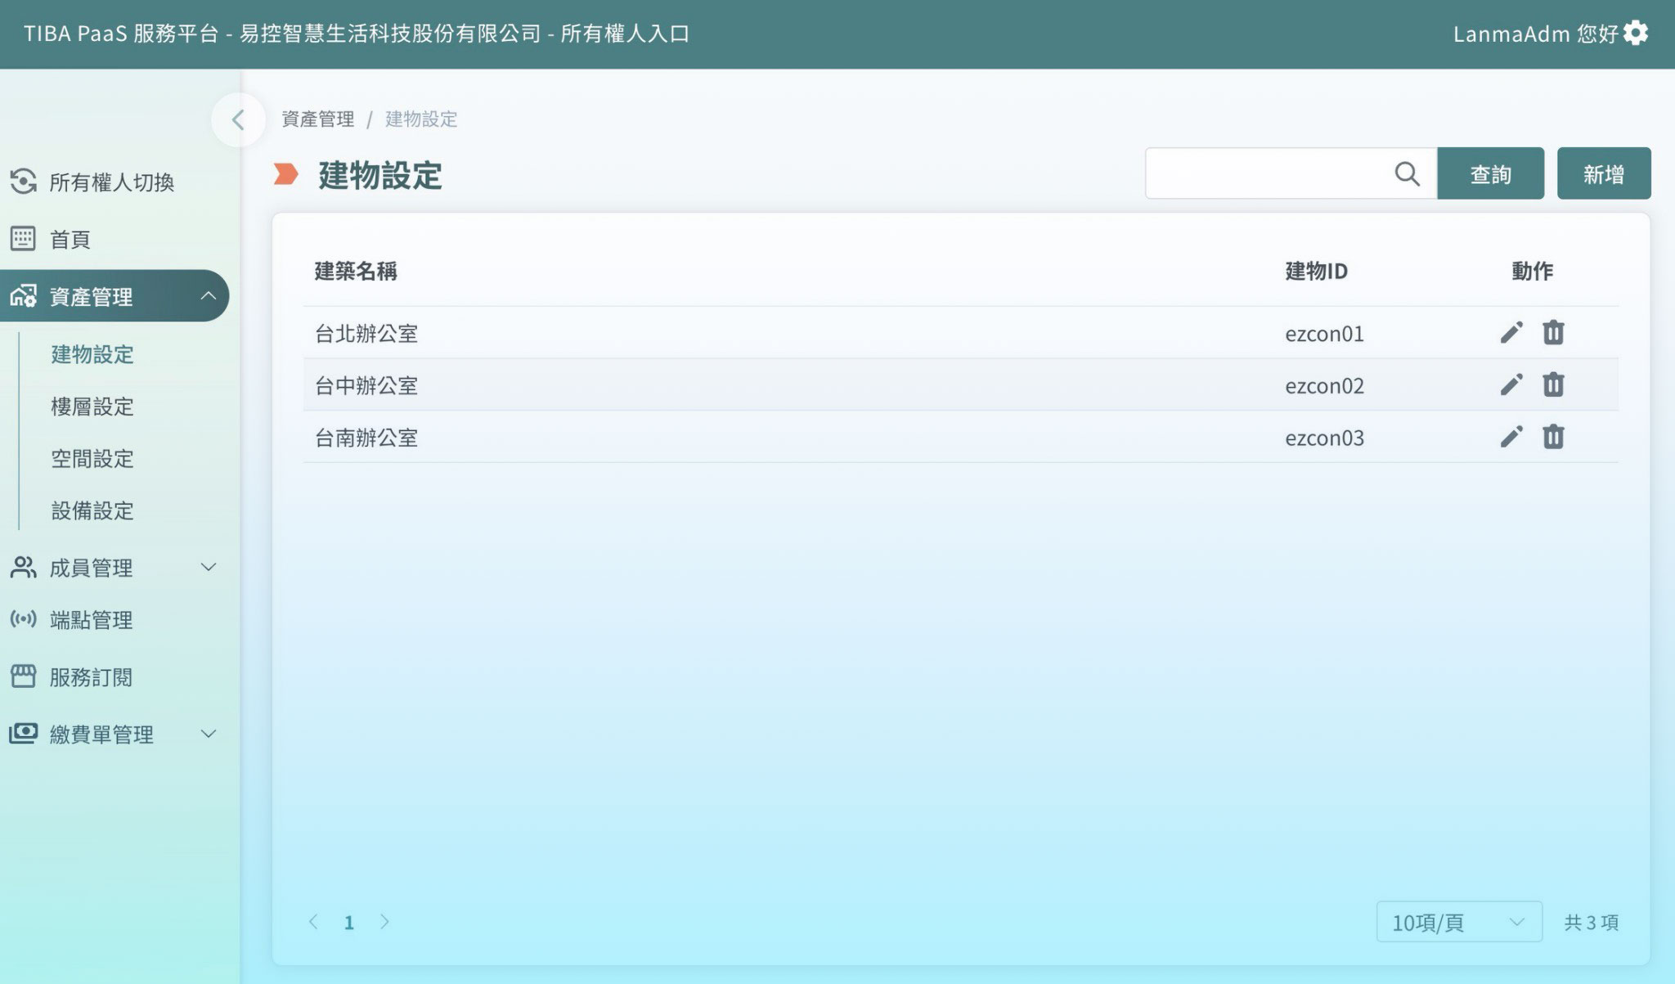This screenshot has height=984, width=1675.
Task: Open 樓層設定 in the sidebar
Action: point(92,407)
